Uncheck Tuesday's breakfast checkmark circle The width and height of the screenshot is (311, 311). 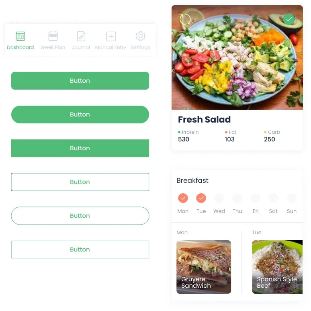[x=201, y=198]
